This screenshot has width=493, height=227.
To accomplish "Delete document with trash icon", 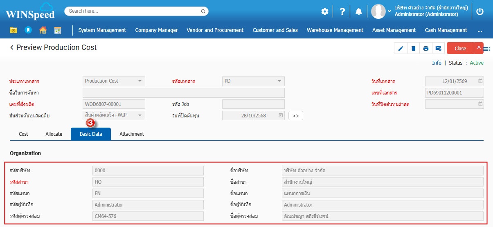I will [x=413, y=48].
